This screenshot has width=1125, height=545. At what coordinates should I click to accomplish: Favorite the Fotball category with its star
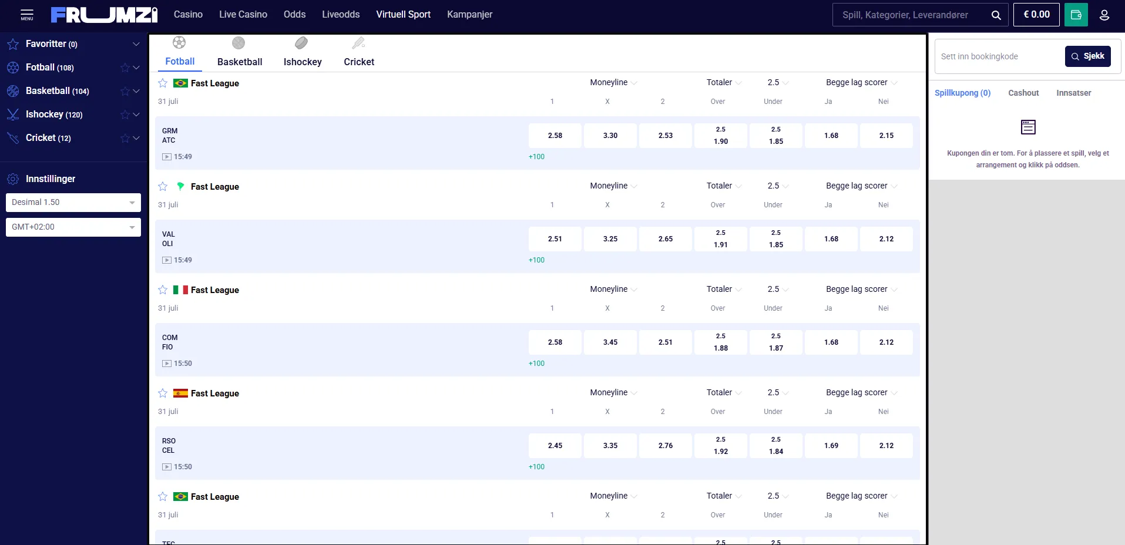pos(125,68)
